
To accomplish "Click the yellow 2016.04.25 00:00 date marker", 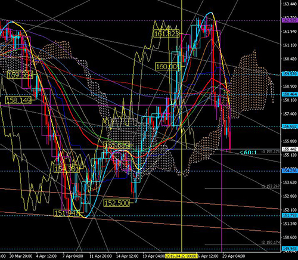I will tap(181, 256).
